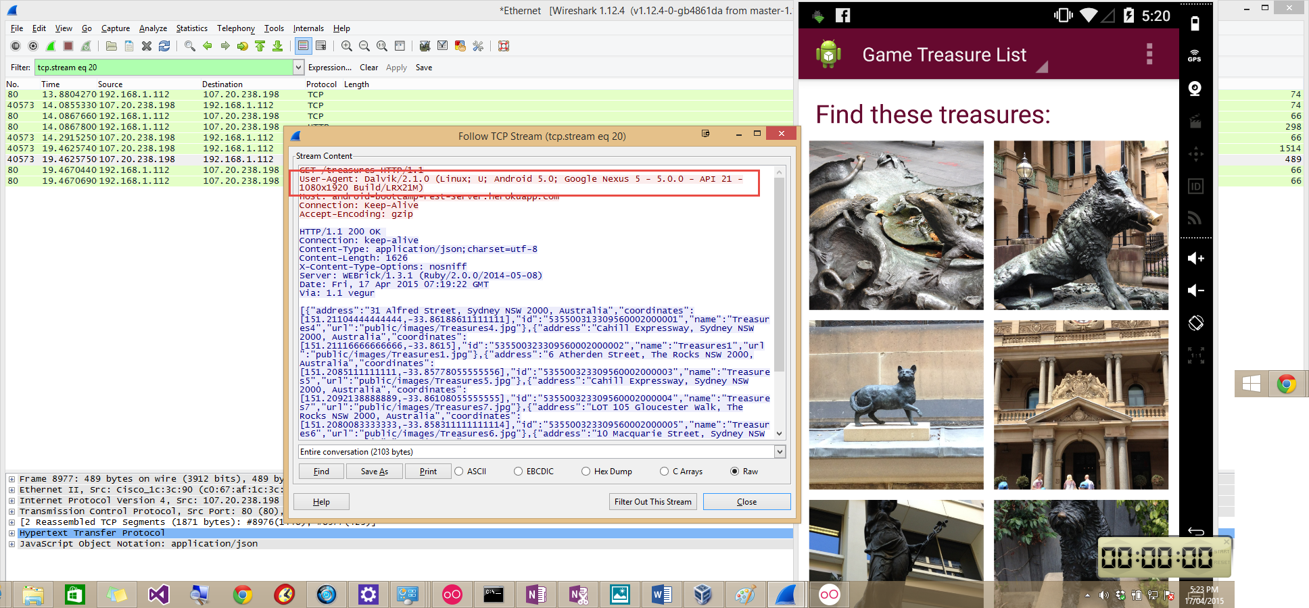Toggle auto-scroll in live capture

coord(321,46)
